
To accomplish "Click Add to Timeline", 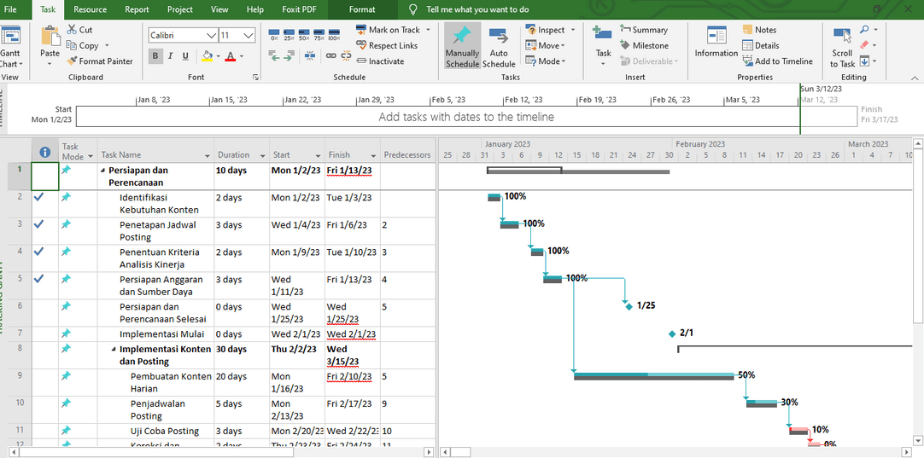I will (x=777, y=61).
